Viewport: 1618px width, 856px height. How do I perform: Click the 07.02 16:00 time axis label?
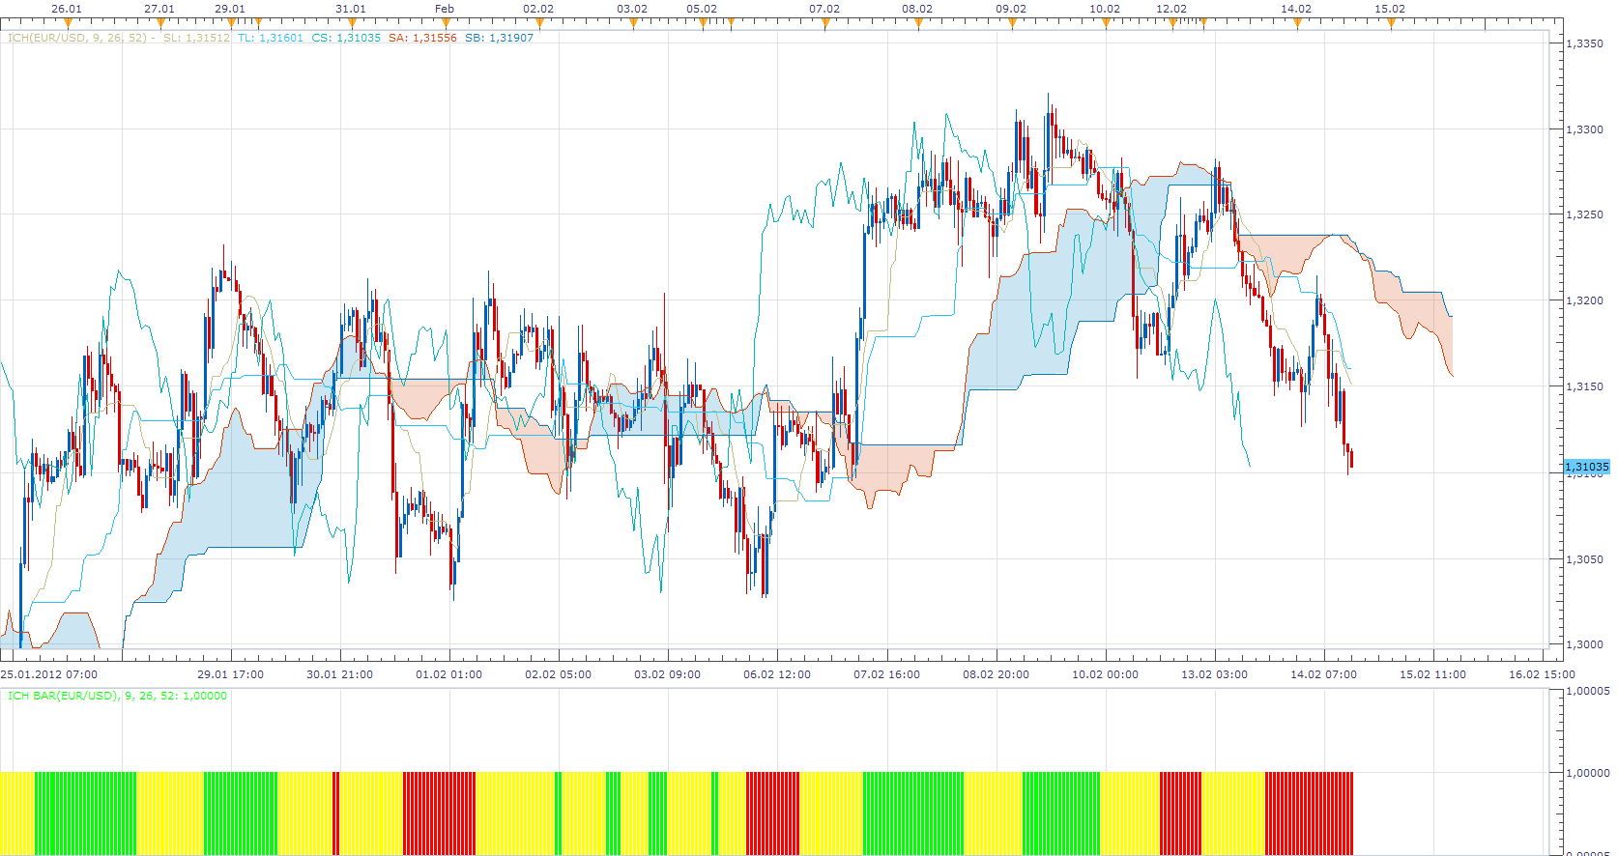point(886,674)
